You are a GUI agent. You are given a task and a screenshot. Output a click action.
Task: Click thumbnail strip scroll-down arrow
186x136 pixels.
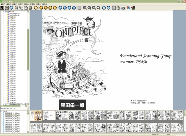click(x=185, y=132)
